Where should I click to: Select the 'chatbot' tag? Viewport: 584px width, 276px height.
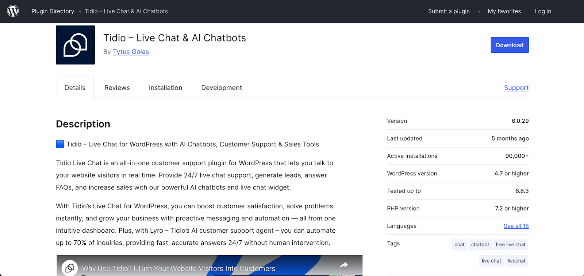(480, 244)
